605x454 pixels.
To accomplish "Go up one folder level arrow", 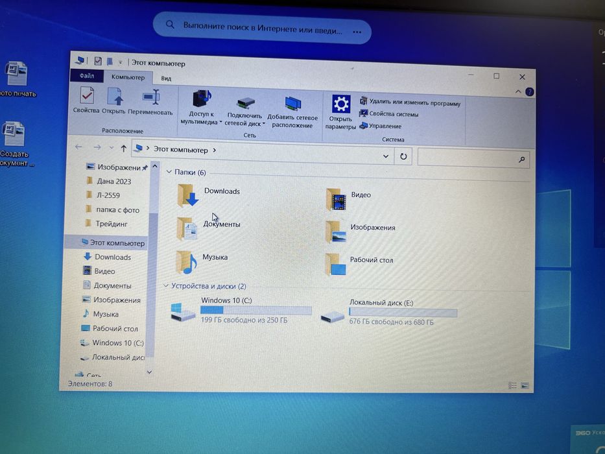I will click(123, 149).
